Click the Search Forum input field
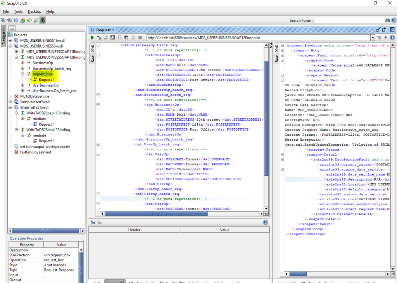Screen dimensions: 397x283 coord(349,20)
